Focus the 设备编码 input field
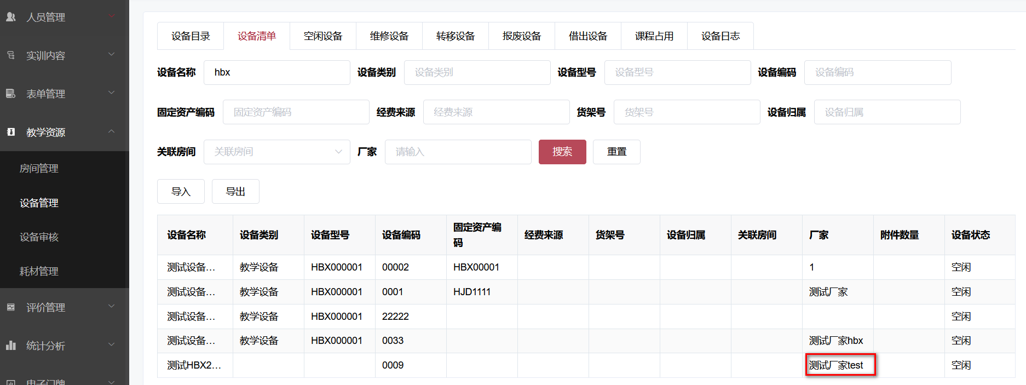The height and width of the screenshot is (385, 1026). [x=878, y=72]
